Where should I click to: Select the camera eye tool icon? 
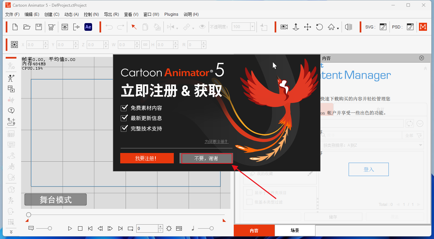pyautogui.click(x=284, y=27)
